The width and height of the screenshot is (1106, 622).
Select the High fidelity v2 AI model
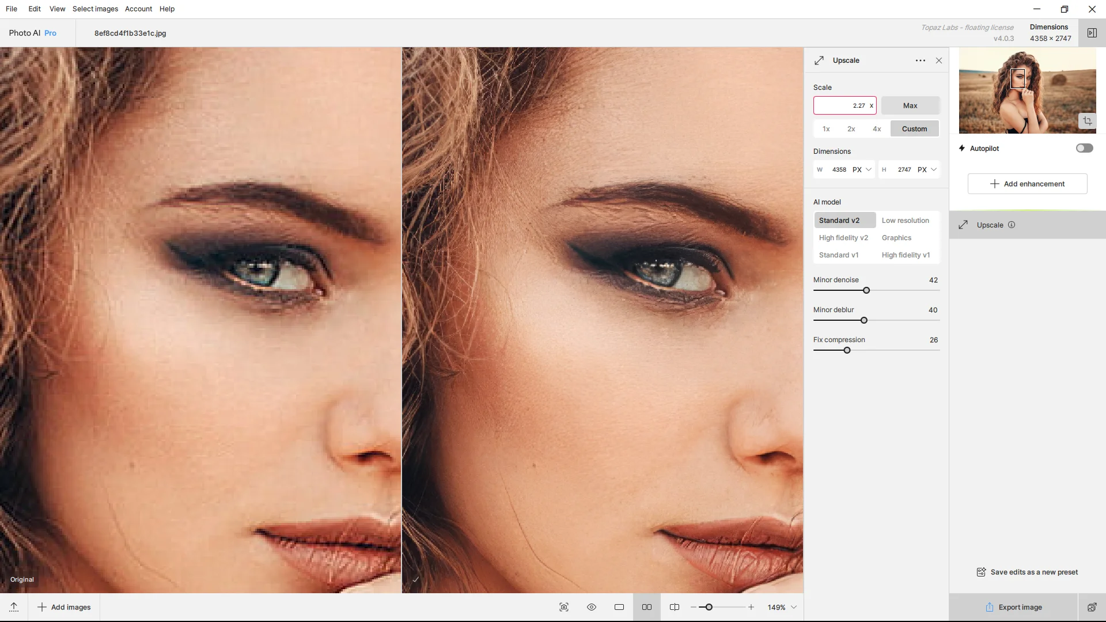click(843, 238)
